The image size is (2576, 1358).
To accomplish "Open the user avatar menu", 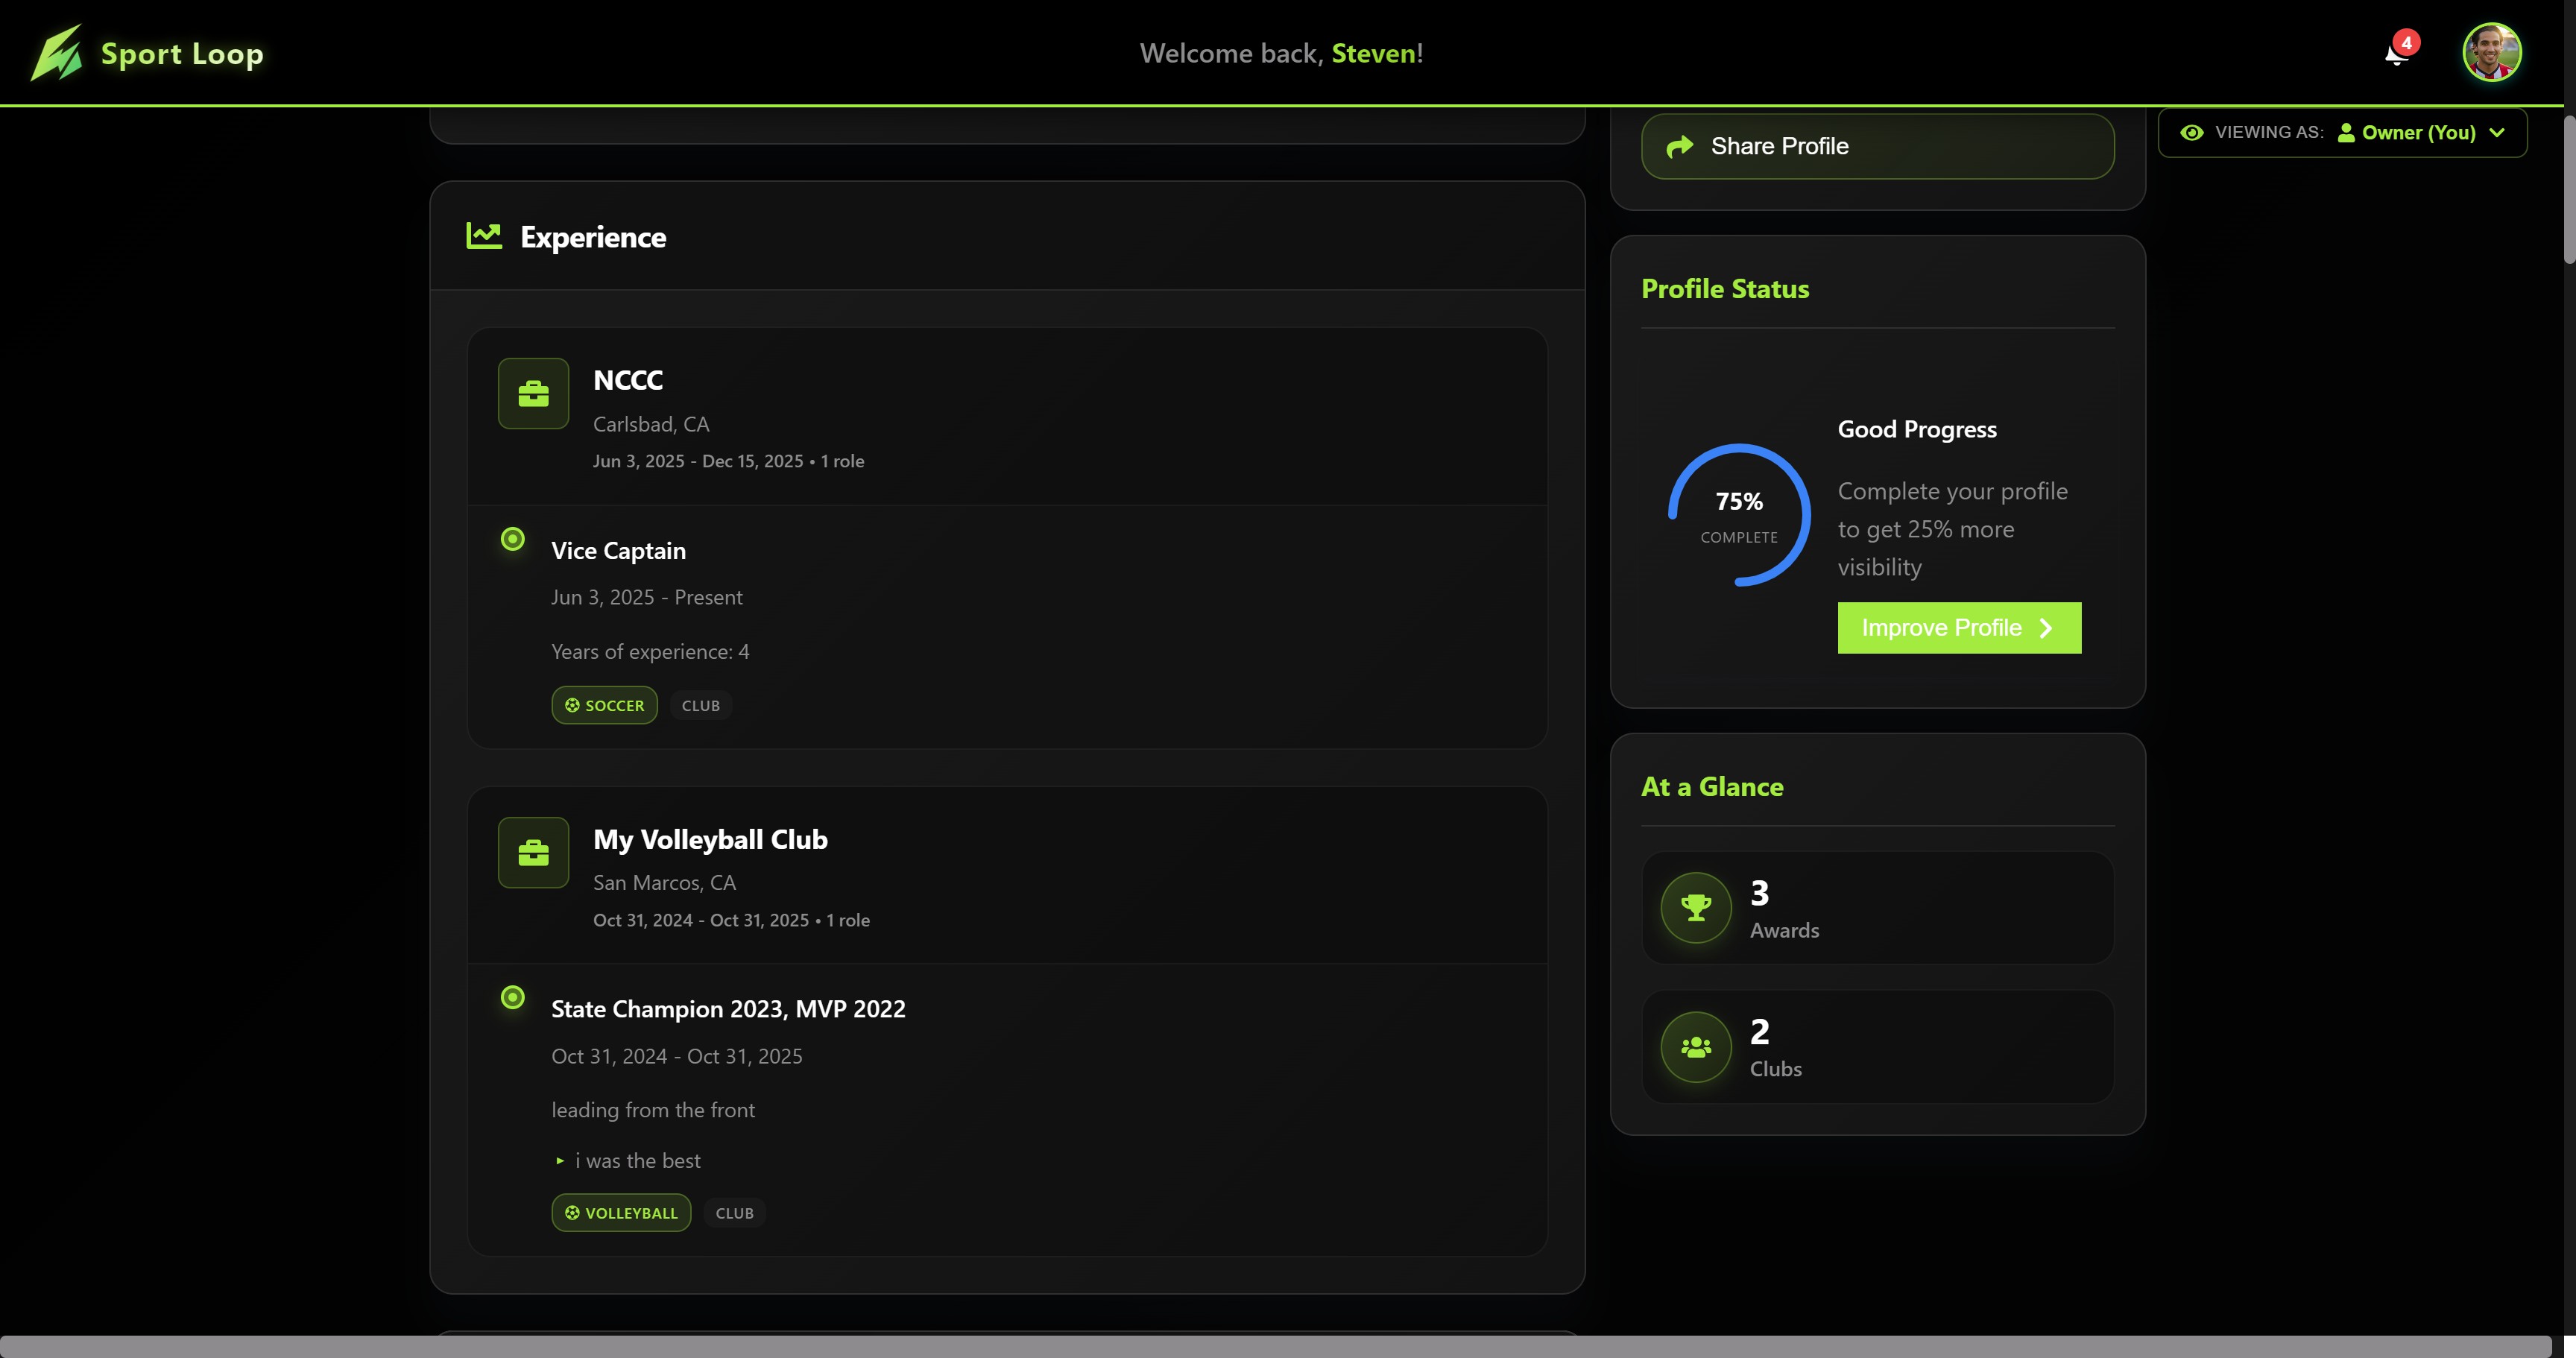I will tap(2491, 53).
